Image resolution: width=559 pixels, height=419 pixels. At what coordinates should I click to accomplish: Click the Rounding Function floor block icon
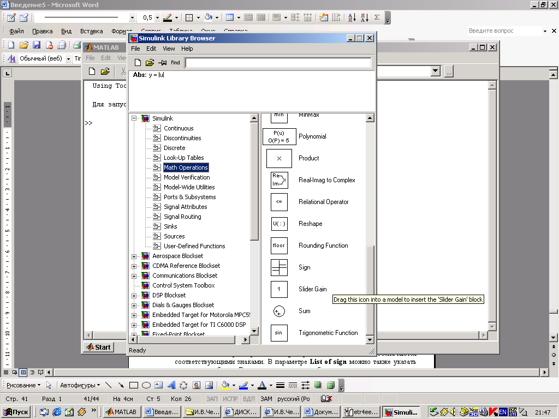coord(279,246)
